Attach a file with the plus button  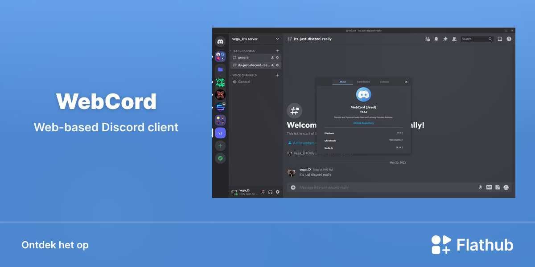(293, 187)
